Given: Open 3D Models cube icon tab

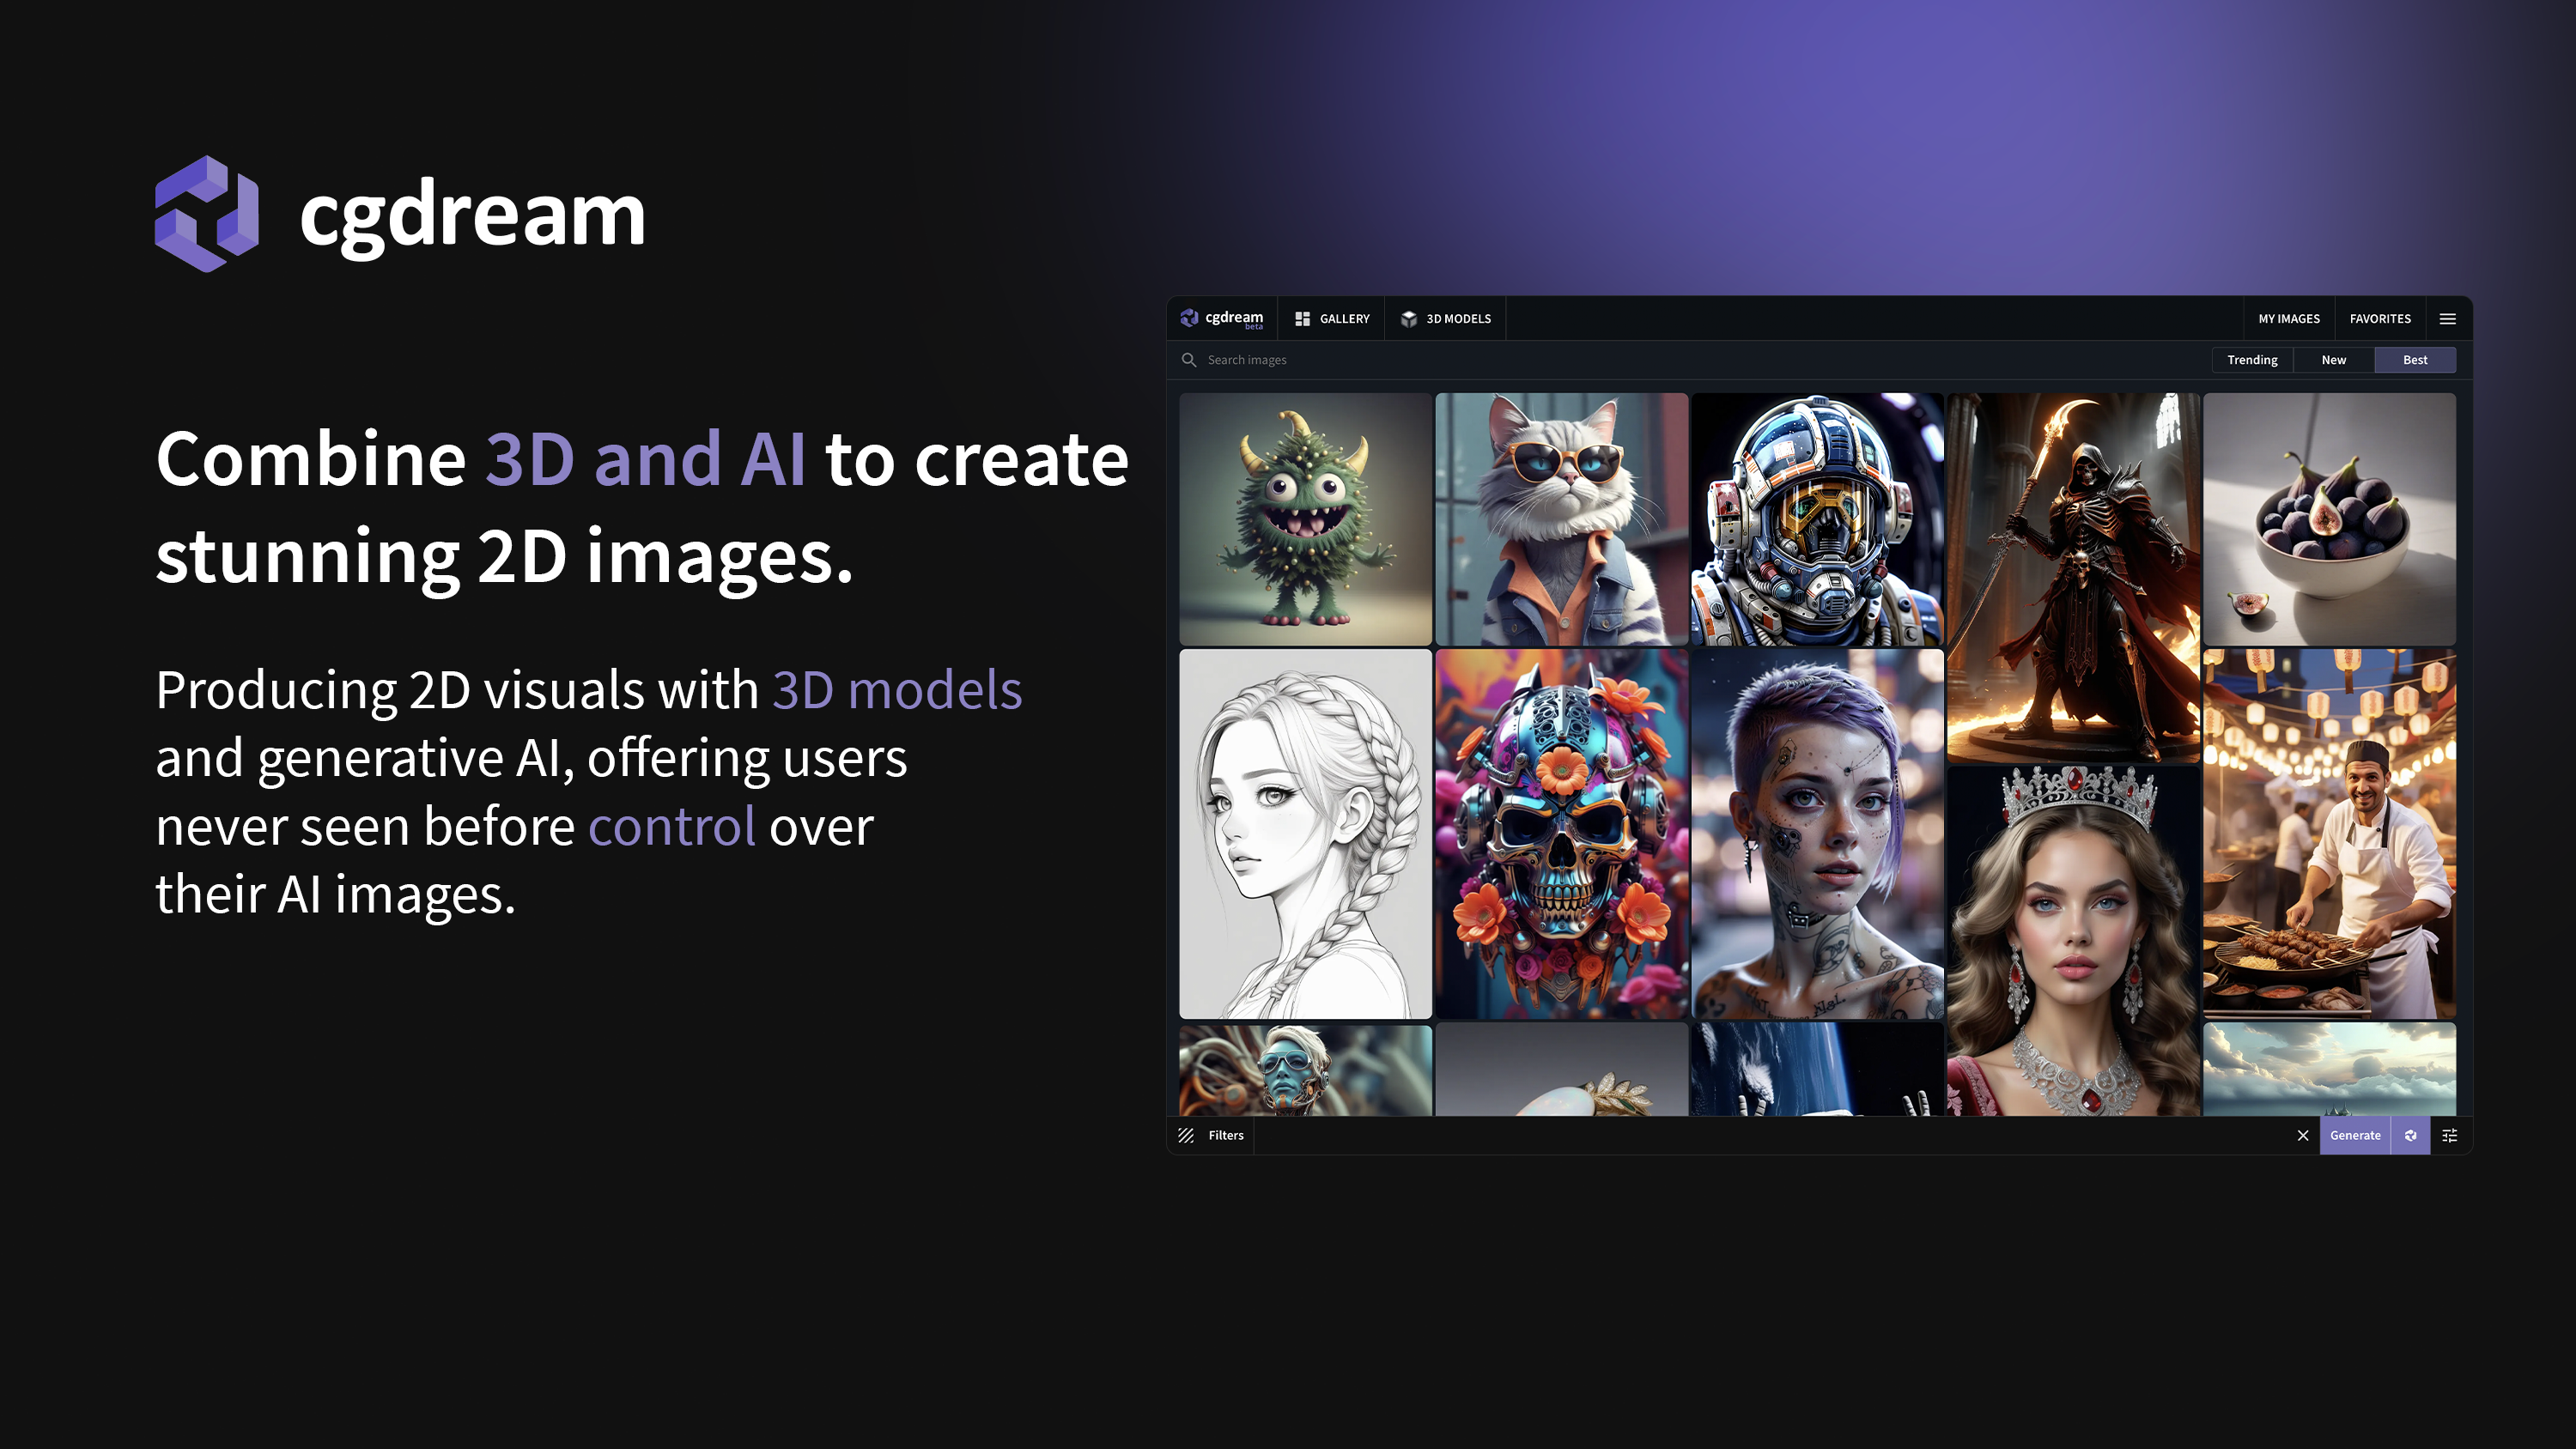Looking at the screenshot, I should 1409,318.
